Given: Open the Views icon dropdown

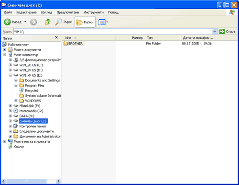Looking at the screenshot, I should click(103, 22).
